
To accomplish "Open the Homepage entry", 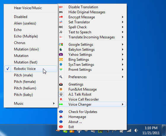I will [x=92, y=117].
